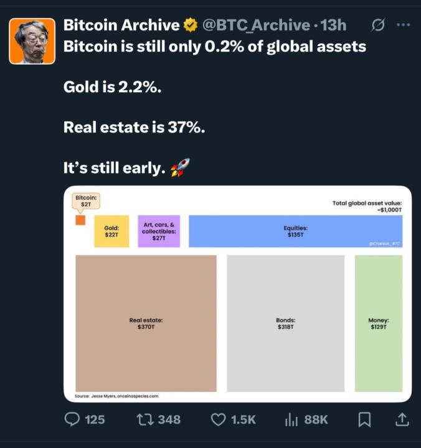Tap the repost arrows icon

[x=145, y=420]
